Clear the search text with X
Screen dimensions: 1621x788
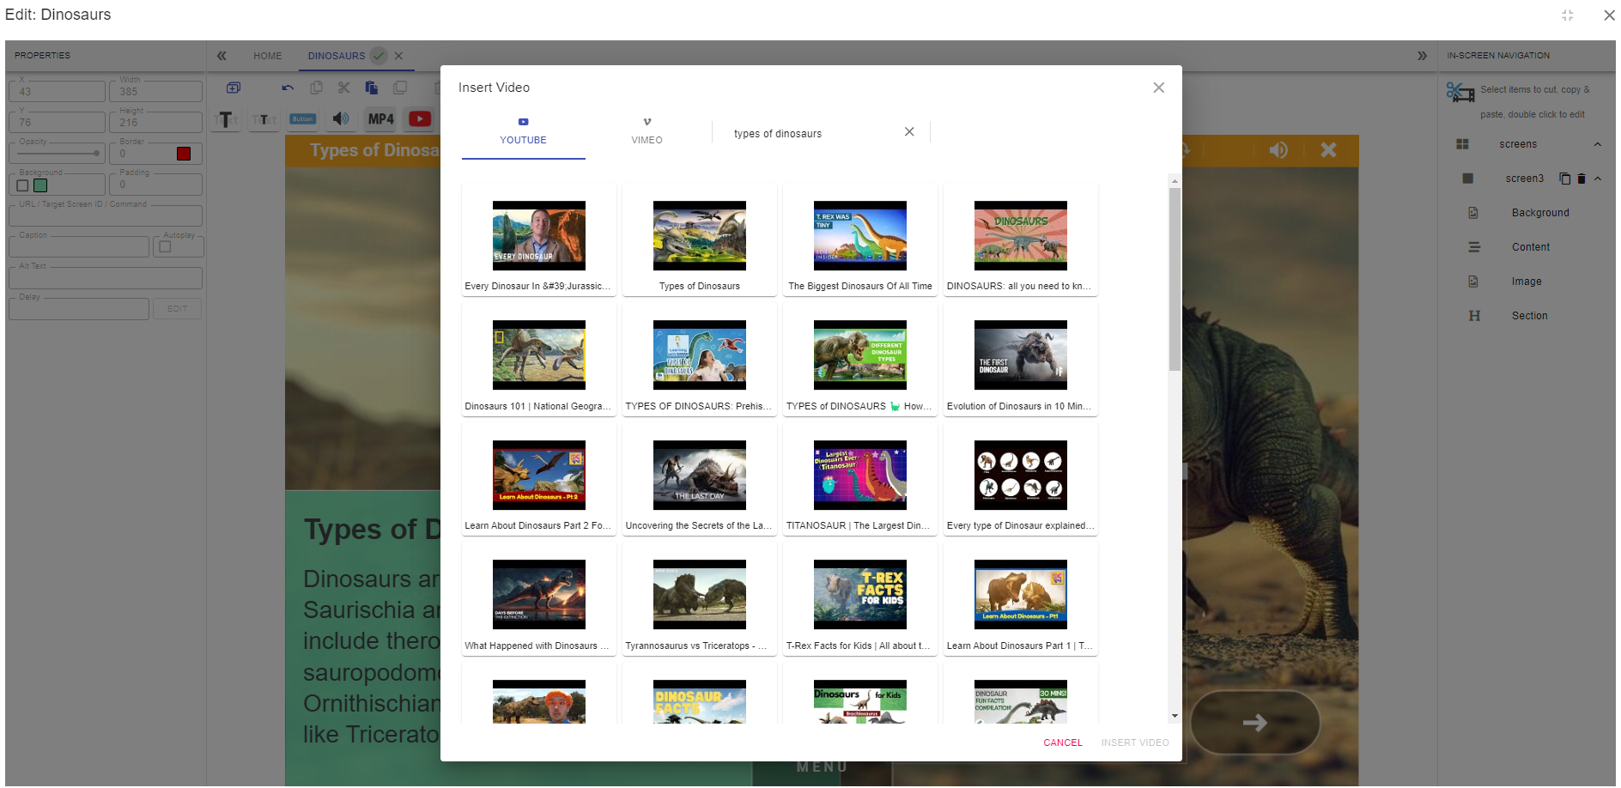click(x=909, y=131)
